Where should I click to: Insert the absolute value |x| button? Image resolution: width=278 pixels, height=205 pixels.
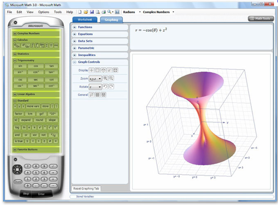(16, 120)
